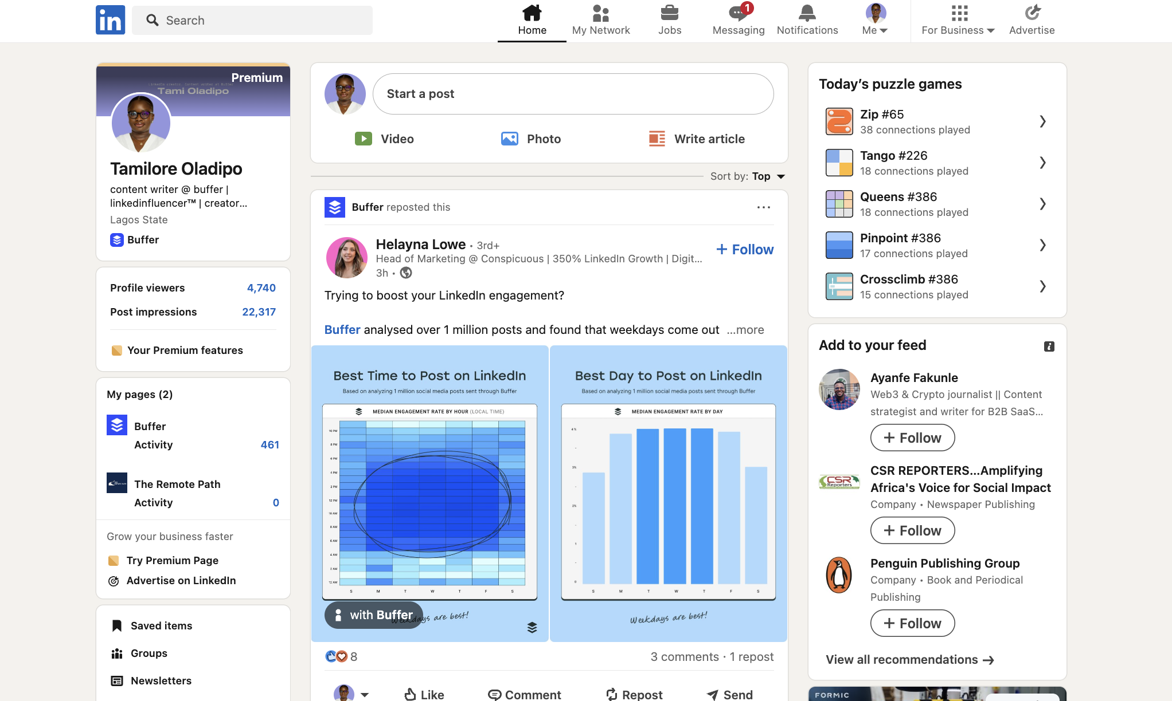Expand the truncated post with more
This screenshot has width=1172, height=701.
click(x=744, y=330)
